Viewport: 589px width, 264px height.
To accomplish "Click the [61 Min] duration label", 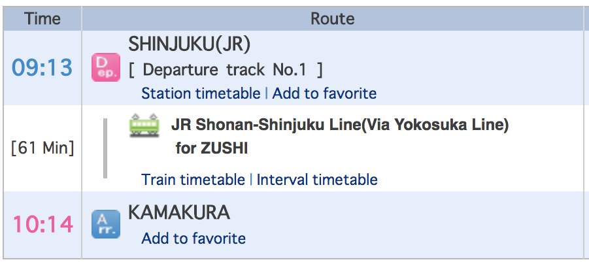I will 42,148.
